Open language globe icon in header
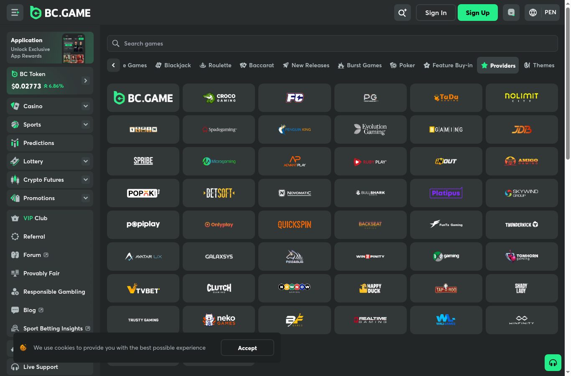 533,13
